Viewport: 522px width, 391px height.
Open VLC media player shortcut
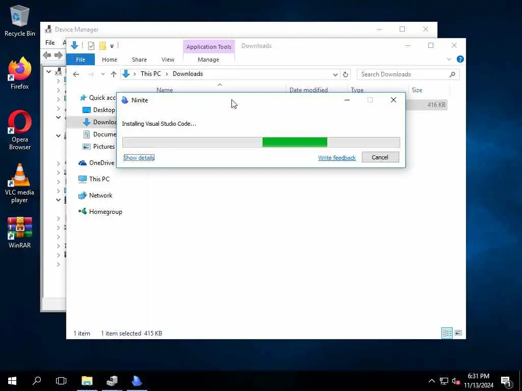[20, 183]
